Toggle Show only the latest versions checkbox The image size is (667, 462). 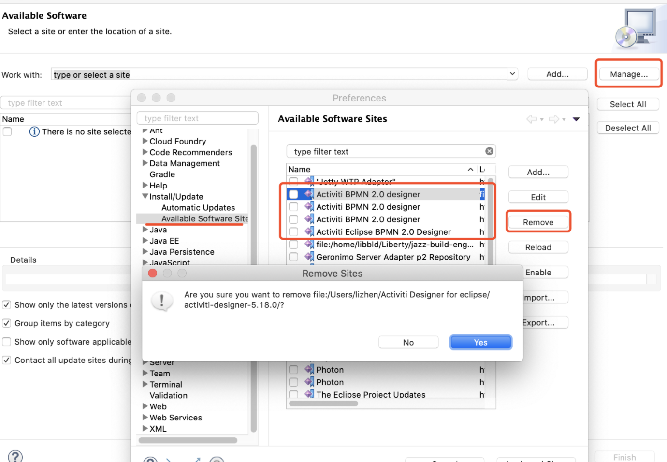7,305
